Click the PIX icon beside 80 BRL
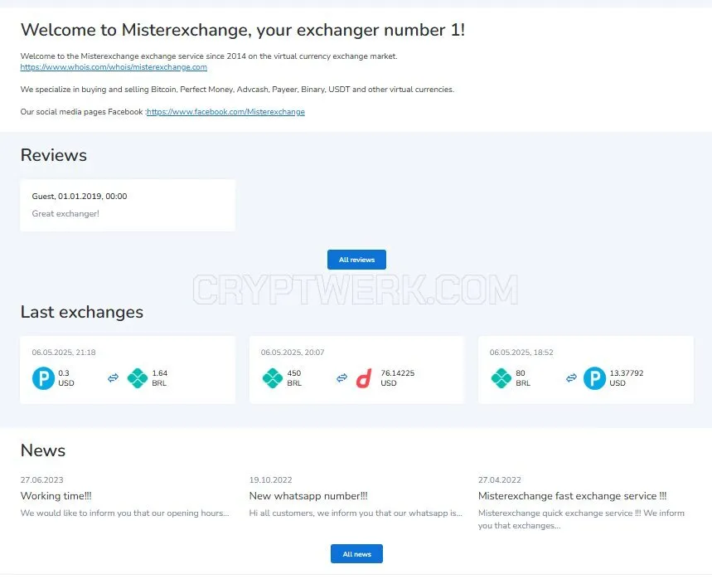 click(x=501, y=378)
